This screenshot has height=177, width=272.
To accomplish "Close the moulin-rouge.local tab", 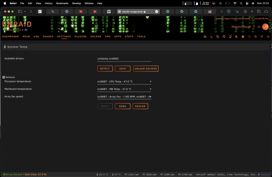I will coord(119,11).
